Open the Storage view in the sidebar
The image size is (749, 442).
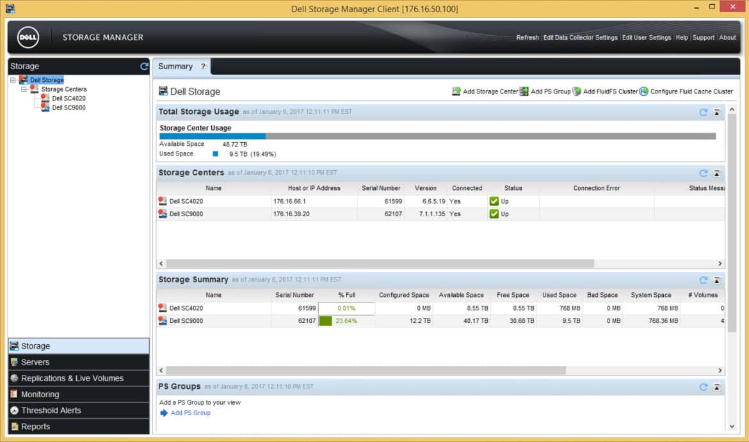pyautogui.click(x=79, y=346)
